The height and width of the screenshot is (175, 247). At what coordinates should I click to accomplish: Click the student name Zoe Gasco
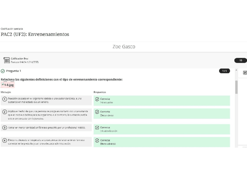pyautogui.click(x=123, y=47)
